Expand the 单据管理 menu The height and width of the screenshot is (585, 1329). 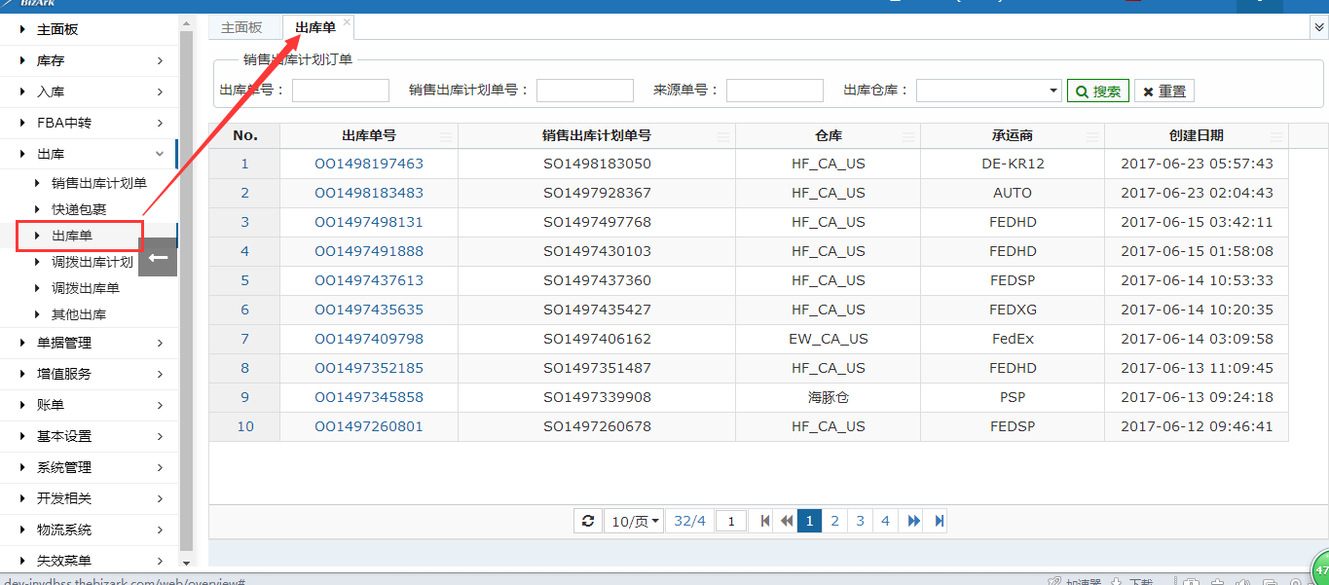pyautogui.click(x=89, y=343)
